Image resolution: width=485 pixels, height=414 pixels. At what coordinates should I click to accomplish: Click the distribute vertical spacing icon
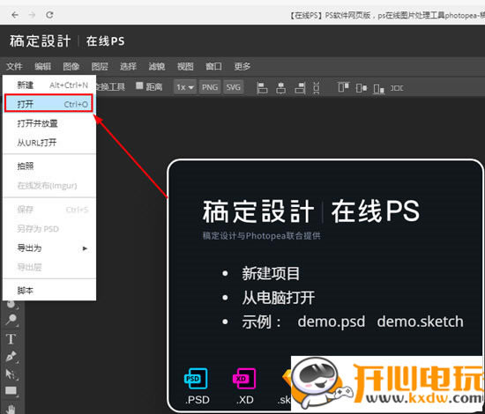pos(316,88)
